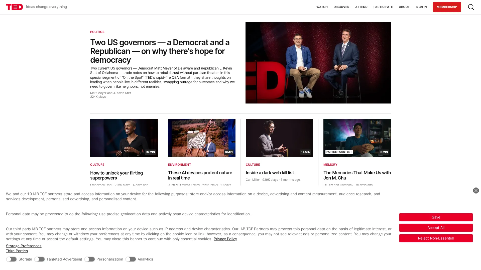Expand the Participate navigation menu
481x270 pixels.
point(383,7)
